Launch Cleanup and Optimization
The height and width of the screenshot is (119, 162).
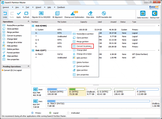click(x=74, y=15)
